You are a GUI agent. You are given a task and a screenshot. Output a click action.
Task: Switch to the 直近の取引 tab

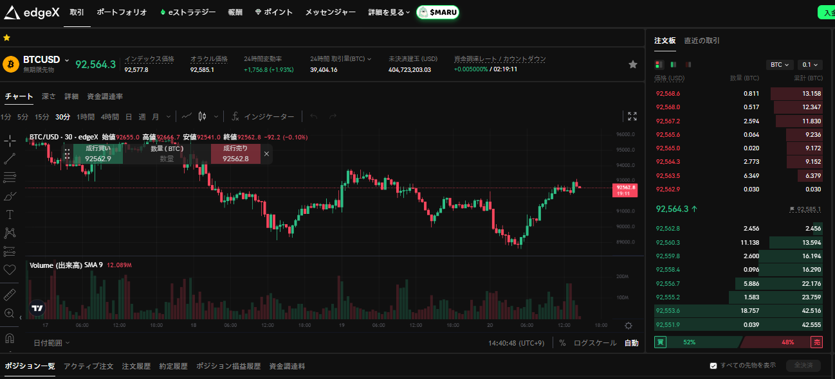pos(702,40)
